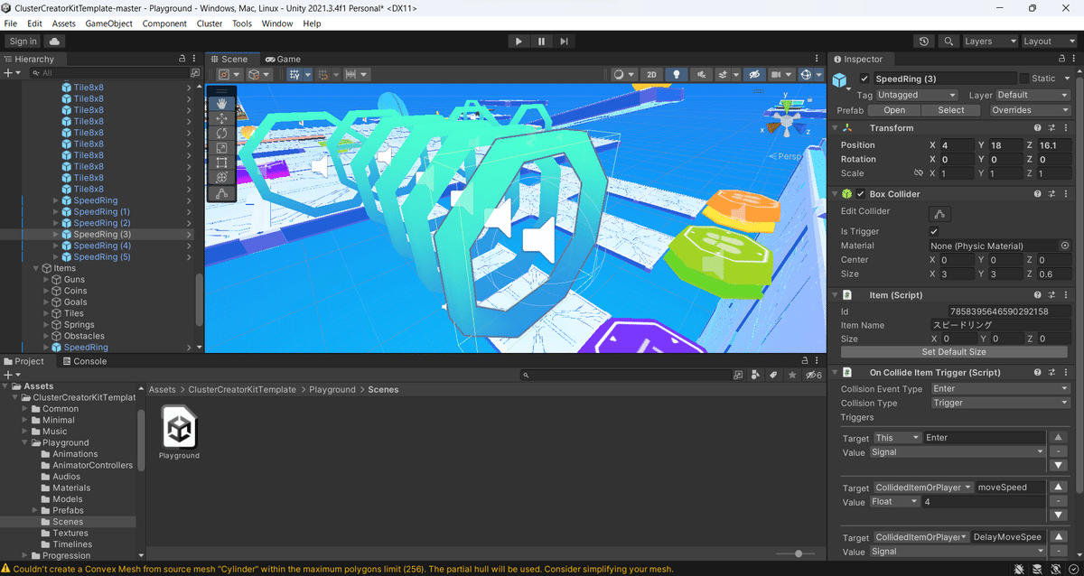Toggle the Is Trigger checkbox
The image size is (1084, 576).
[934, 231]
